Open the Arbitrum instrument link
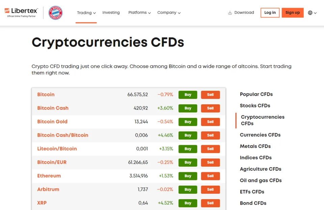324x210 pixels. click(48, 189)
